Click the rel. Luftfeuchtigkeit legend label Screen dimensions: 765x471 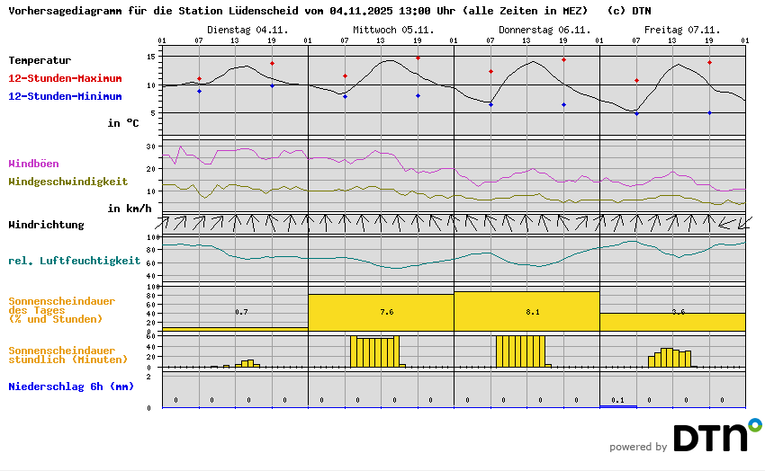click(x=74, y=261)
